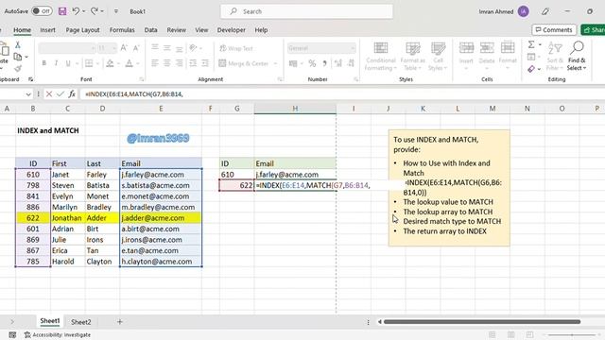The height and width of the screenshot is (340, 605).
Task: Open the Sort & Filter menu
Action: (555, 57)
